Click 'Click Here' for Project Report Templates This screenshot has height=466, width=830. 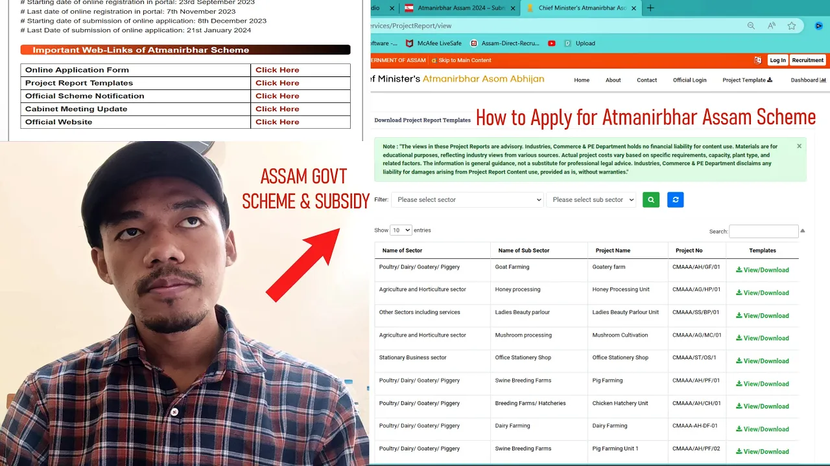click(x=278, y=83)
